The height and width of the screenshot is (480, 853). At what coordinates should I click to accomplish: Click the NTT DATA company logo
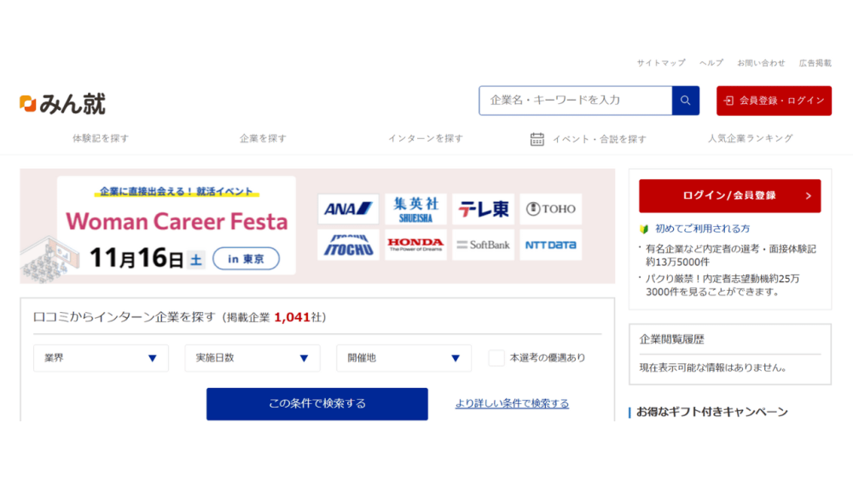(550, 246)
